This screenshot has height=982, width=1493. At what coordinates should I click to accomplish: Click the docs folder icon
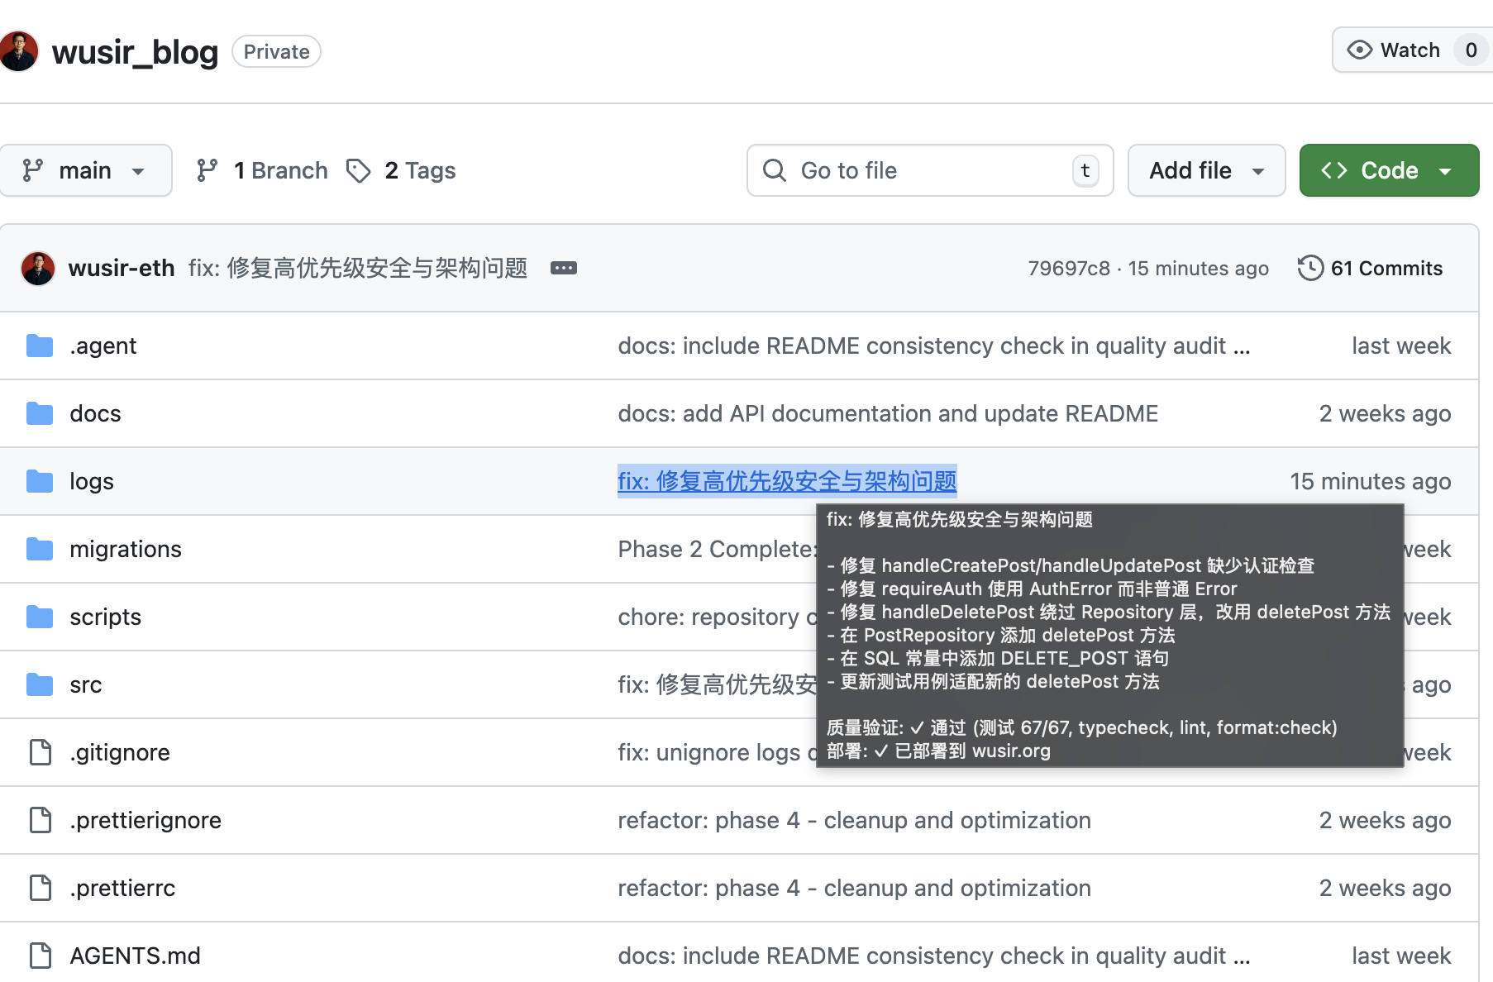coord(40,413)
